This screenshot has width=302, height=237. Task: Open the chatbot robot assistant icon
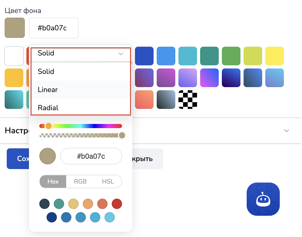pyautogui.click(x=263, y=199)
